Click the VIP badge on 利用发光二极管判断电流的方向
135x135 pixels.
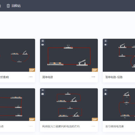tap(95, 119)
